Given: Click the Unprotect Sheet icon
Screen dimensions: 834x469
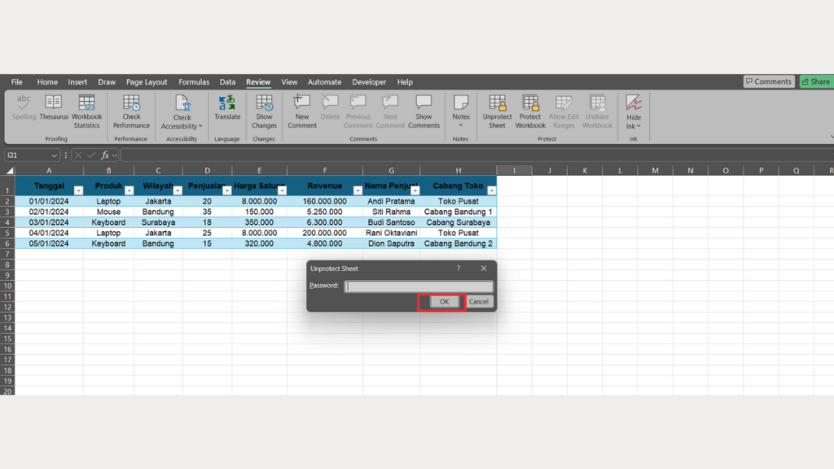Looking at the screenshot, I should (497, 103).
